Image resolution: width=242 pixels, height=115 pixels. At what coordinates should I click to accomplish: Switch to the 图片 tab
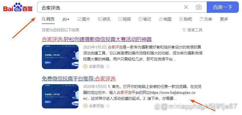[84, 19]
